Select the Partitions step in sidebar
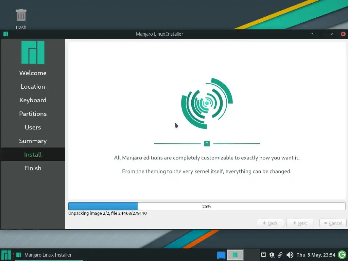348x261 pixels. click(33, 114)
